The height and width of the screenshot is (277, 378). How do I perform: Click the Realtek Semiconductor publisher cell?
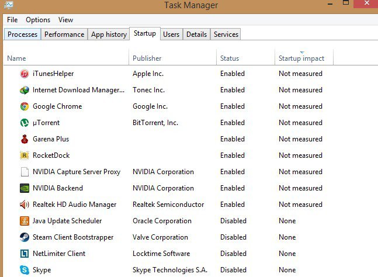point(168,205)
